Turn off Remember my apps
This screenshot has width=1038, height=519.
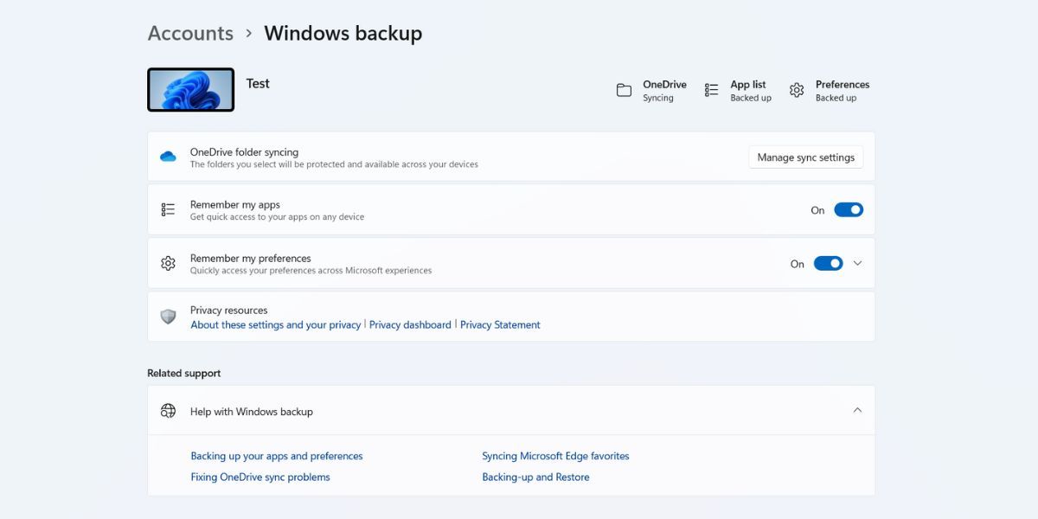pos(848,209)
